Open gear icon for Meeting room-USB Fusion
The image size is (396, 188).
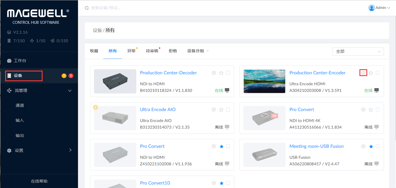tap(363, 146)
